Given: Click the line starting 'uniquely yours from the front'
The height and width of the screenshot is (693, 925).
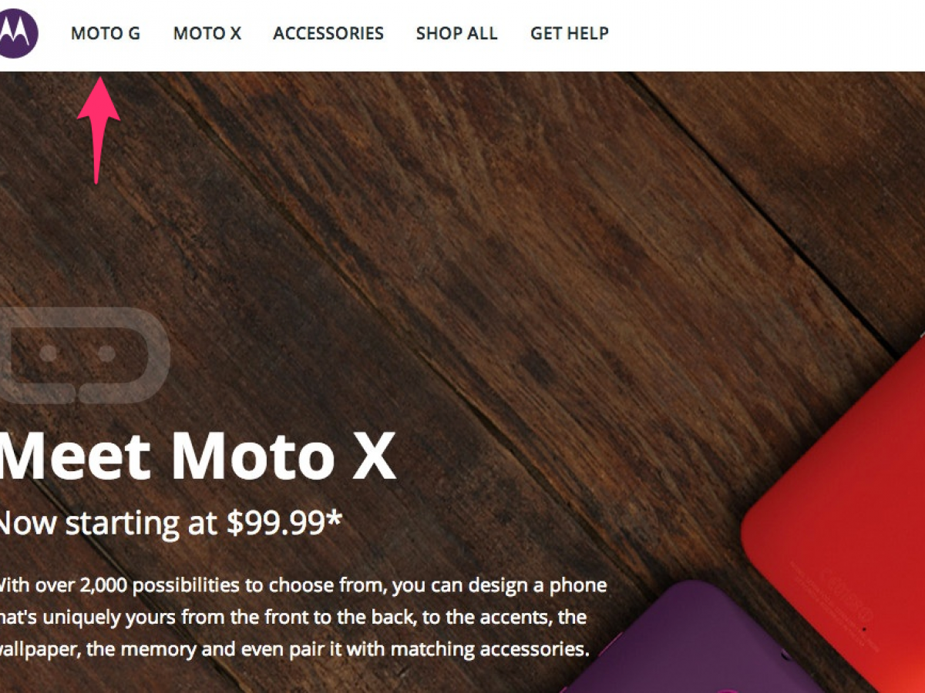Looking at the screenshot, I should pyautogui.click(x=293, y=618).
